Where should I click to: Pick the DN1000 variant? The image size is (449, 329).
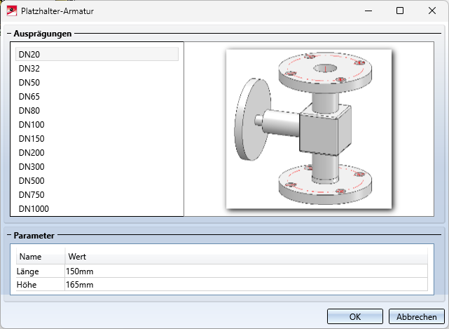(97, 209)
